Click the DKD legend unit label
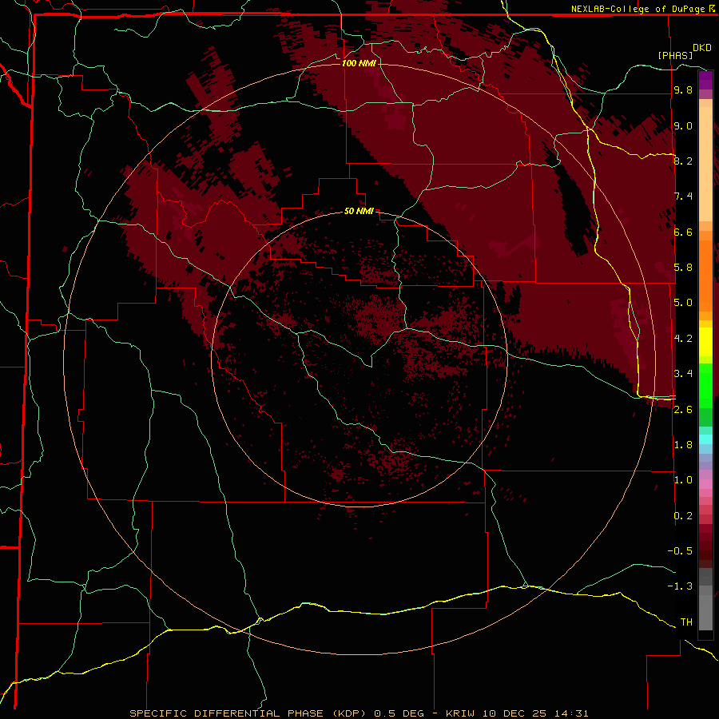719x719 pixels. coord(701,48)
